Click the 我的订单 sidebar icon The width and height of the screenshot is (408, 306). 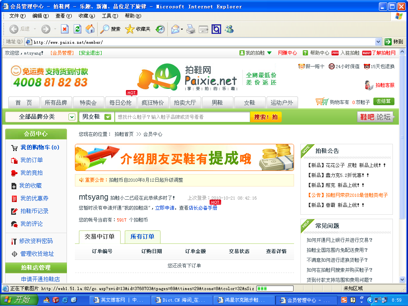pos(14,160)
